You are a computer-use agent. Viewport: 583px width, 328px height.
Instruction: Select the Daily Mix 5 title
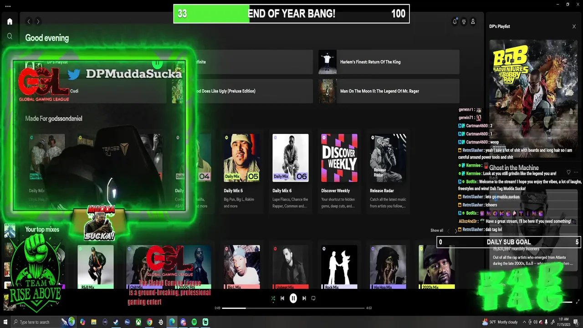[x=233, y=191]
